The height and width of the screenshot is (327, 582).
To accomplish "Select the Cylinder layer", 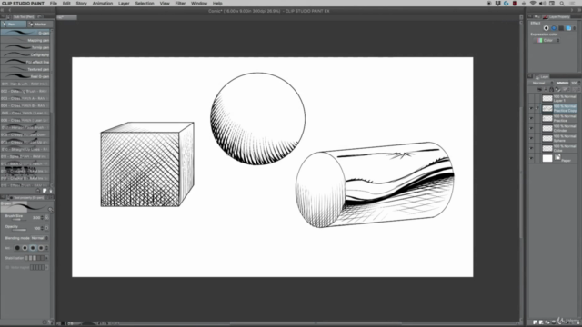I will pyautogui.click(x=559, y=128).
